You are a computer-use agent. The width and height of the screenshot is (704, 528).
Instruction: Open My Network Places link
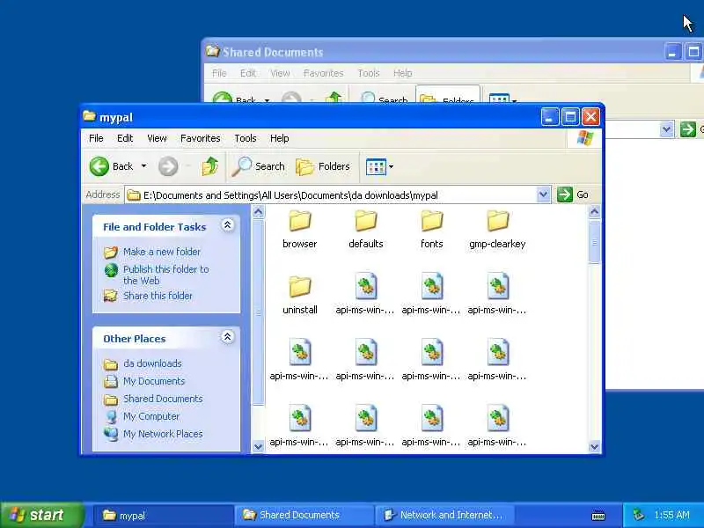coord(163,434)
